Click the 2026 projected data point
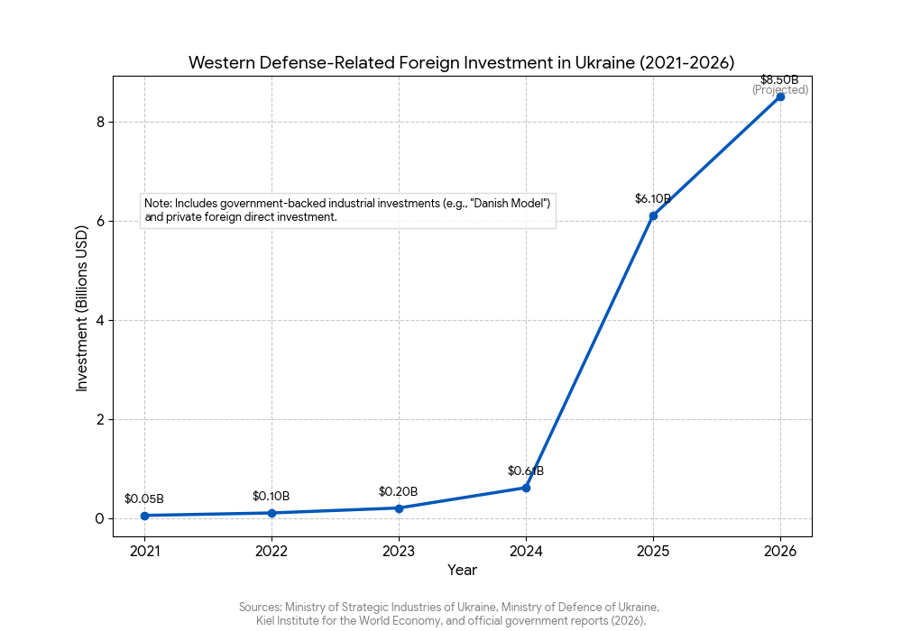This screenshot has height=631, width=902. click(x=780, y=96)
